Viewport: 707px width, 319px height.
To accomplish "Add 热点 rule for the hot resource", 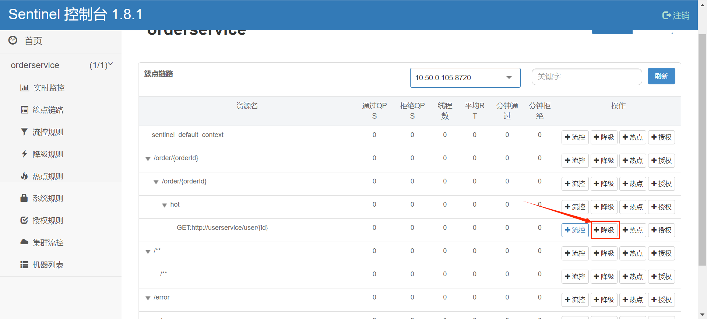I will coord(633,207).
